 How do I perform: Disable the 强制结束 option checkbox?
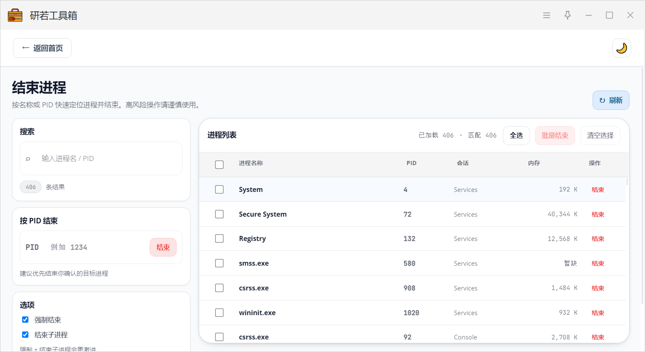25,320
